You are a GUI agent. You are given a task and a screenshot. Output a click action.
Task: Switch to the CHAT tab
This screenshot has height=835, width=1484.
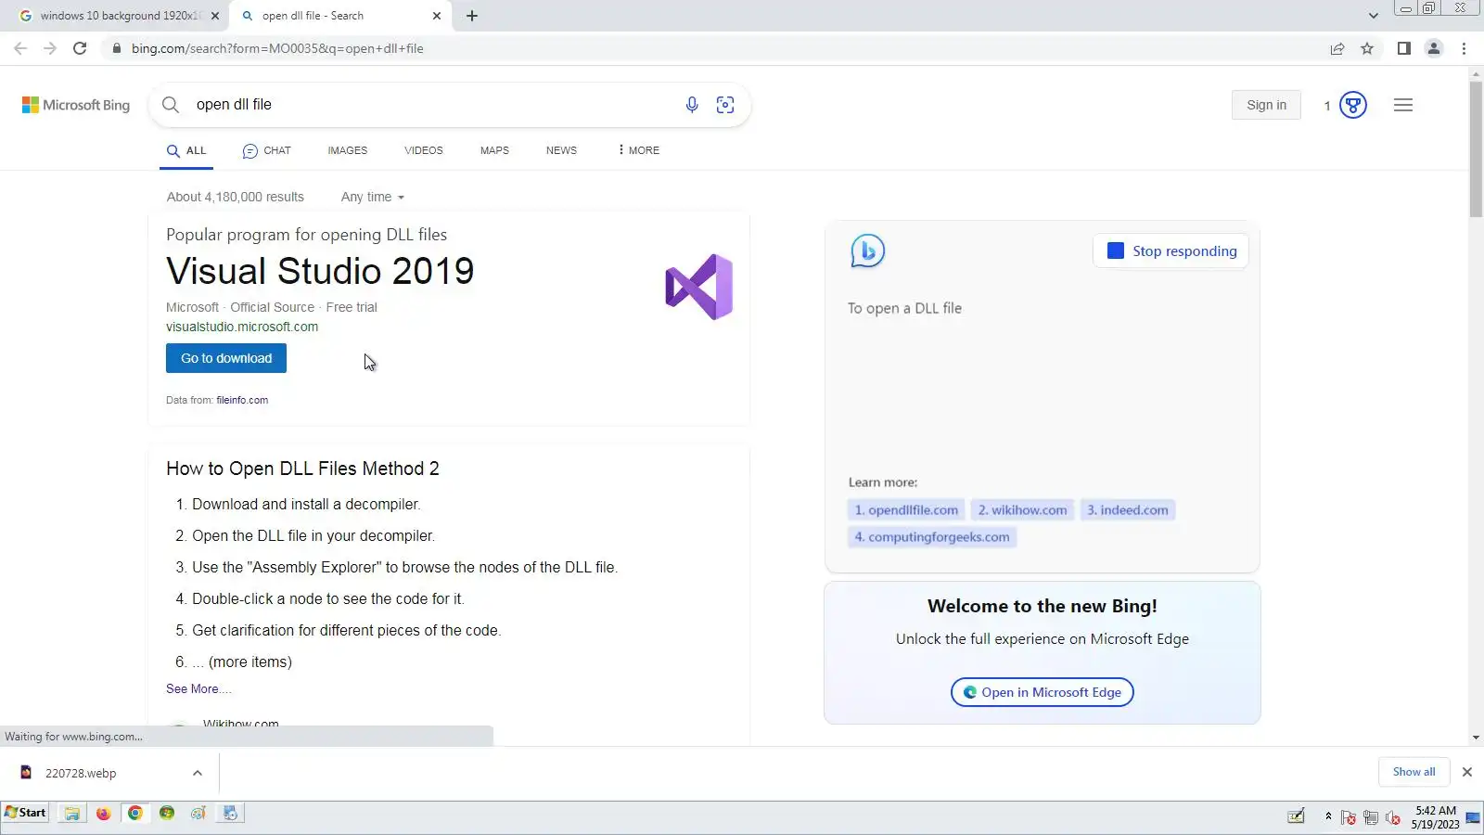(266, 150)
